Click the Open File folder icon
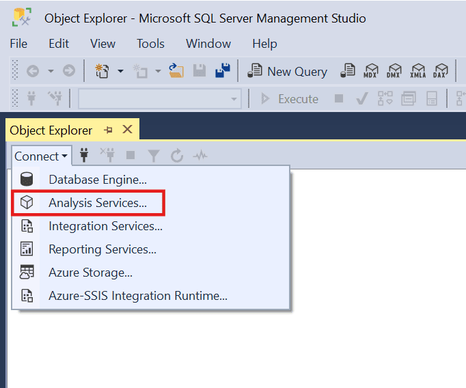 176,71
